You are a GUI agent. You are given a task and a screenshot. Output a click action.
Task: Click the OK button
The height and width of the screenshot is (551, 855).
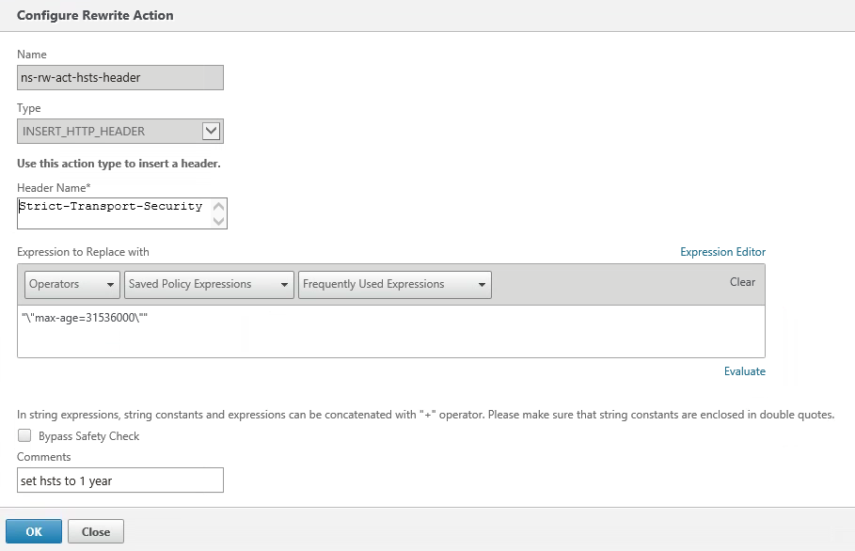(34, 531)
